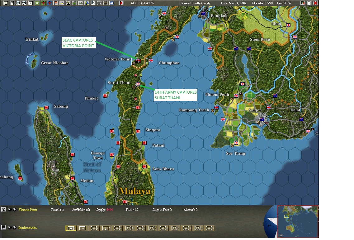Click the red arrow end turn button
The width and height of the screenshot is (354, 240).
pyautogui.click(x=121, y=3)
